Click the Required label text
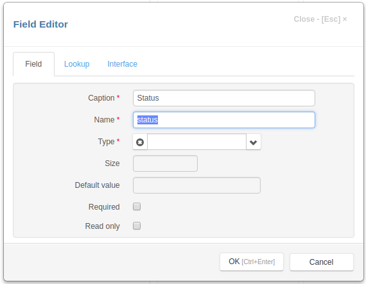The height and width of the screenshot is (284, 366). (104, 207)
